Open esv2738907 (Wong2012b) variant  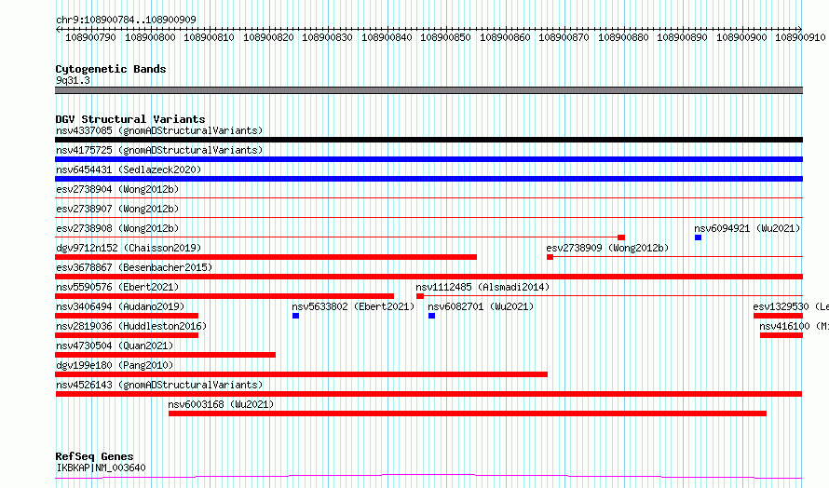pyautogui.click(x=117, y=209)
